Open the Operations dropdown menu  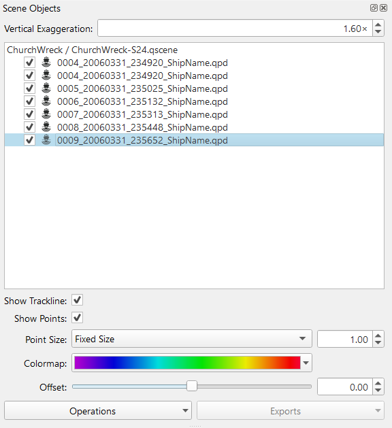point(98,410)
